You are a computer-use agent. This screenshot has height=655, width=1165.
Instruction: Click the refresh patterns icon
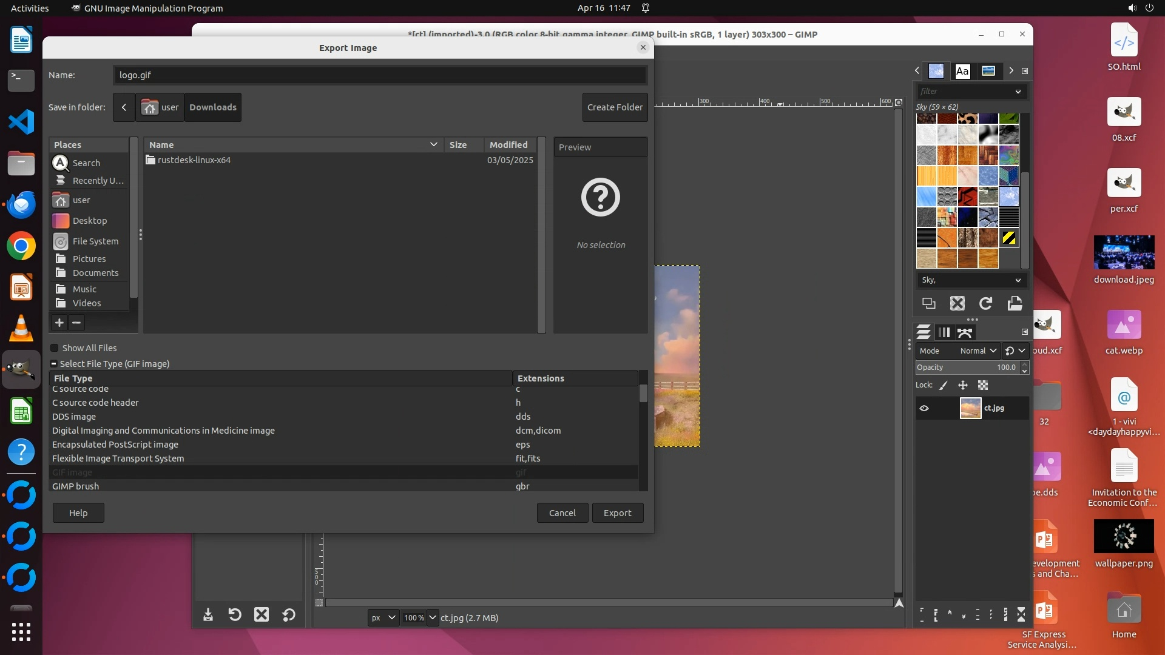(x=986, y=303)
